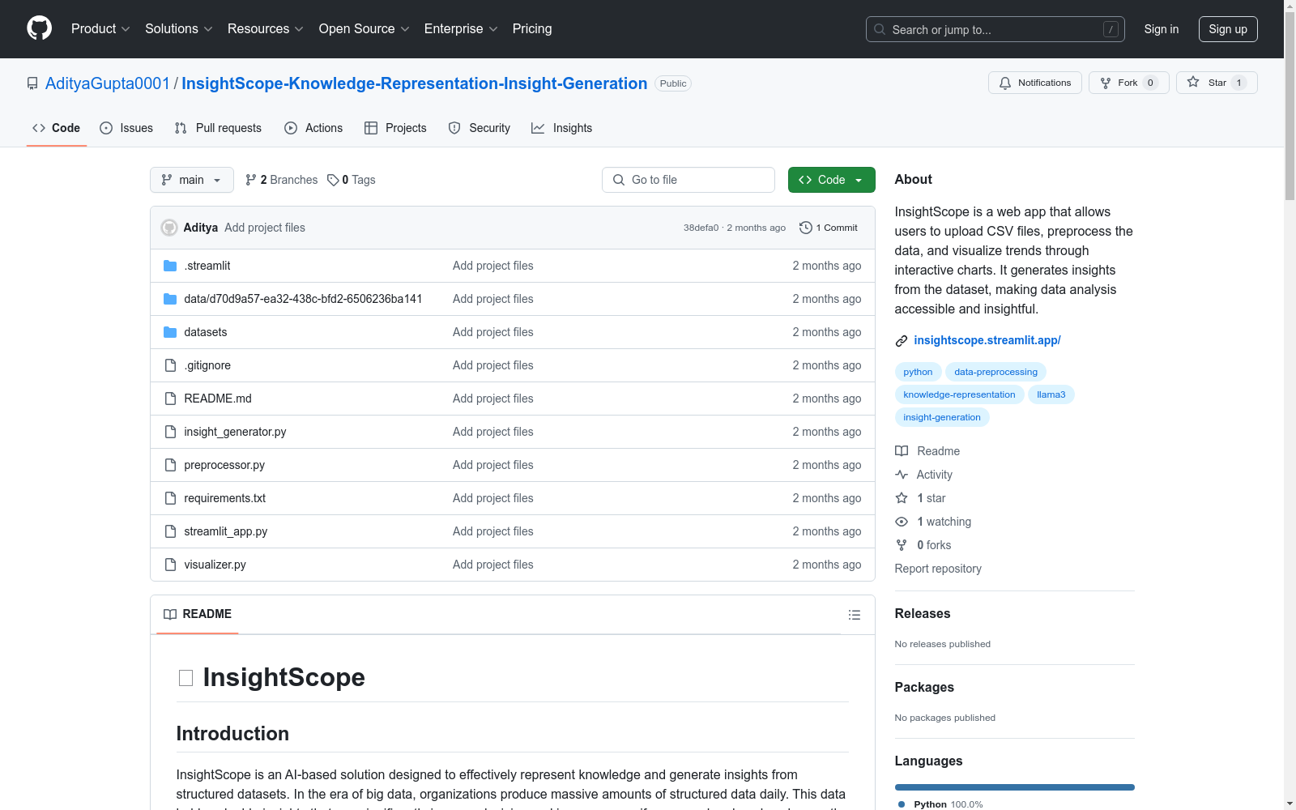Open commit hash 38defa0

[701, 228]
